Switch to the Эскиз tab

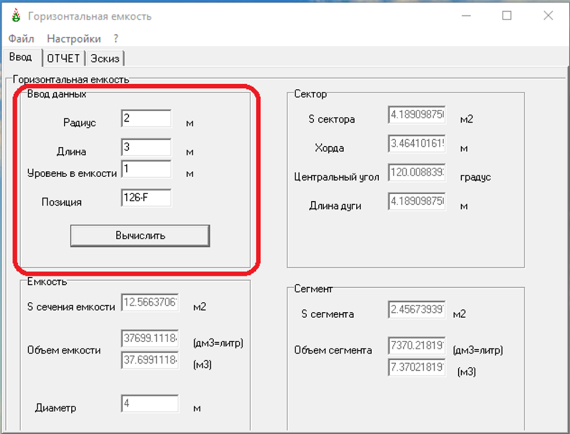pos(105,58)
